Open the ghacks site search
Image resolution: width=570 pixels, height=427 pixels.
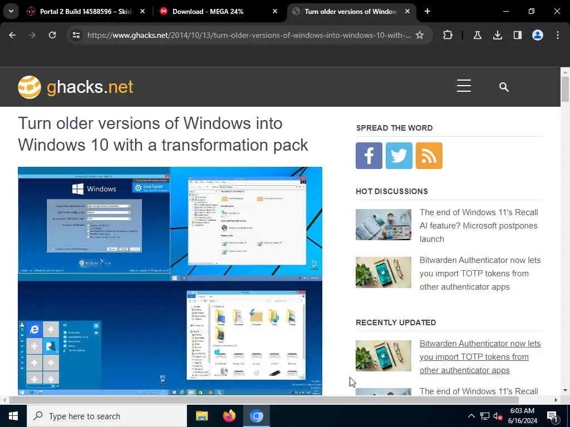pos(503,87)
